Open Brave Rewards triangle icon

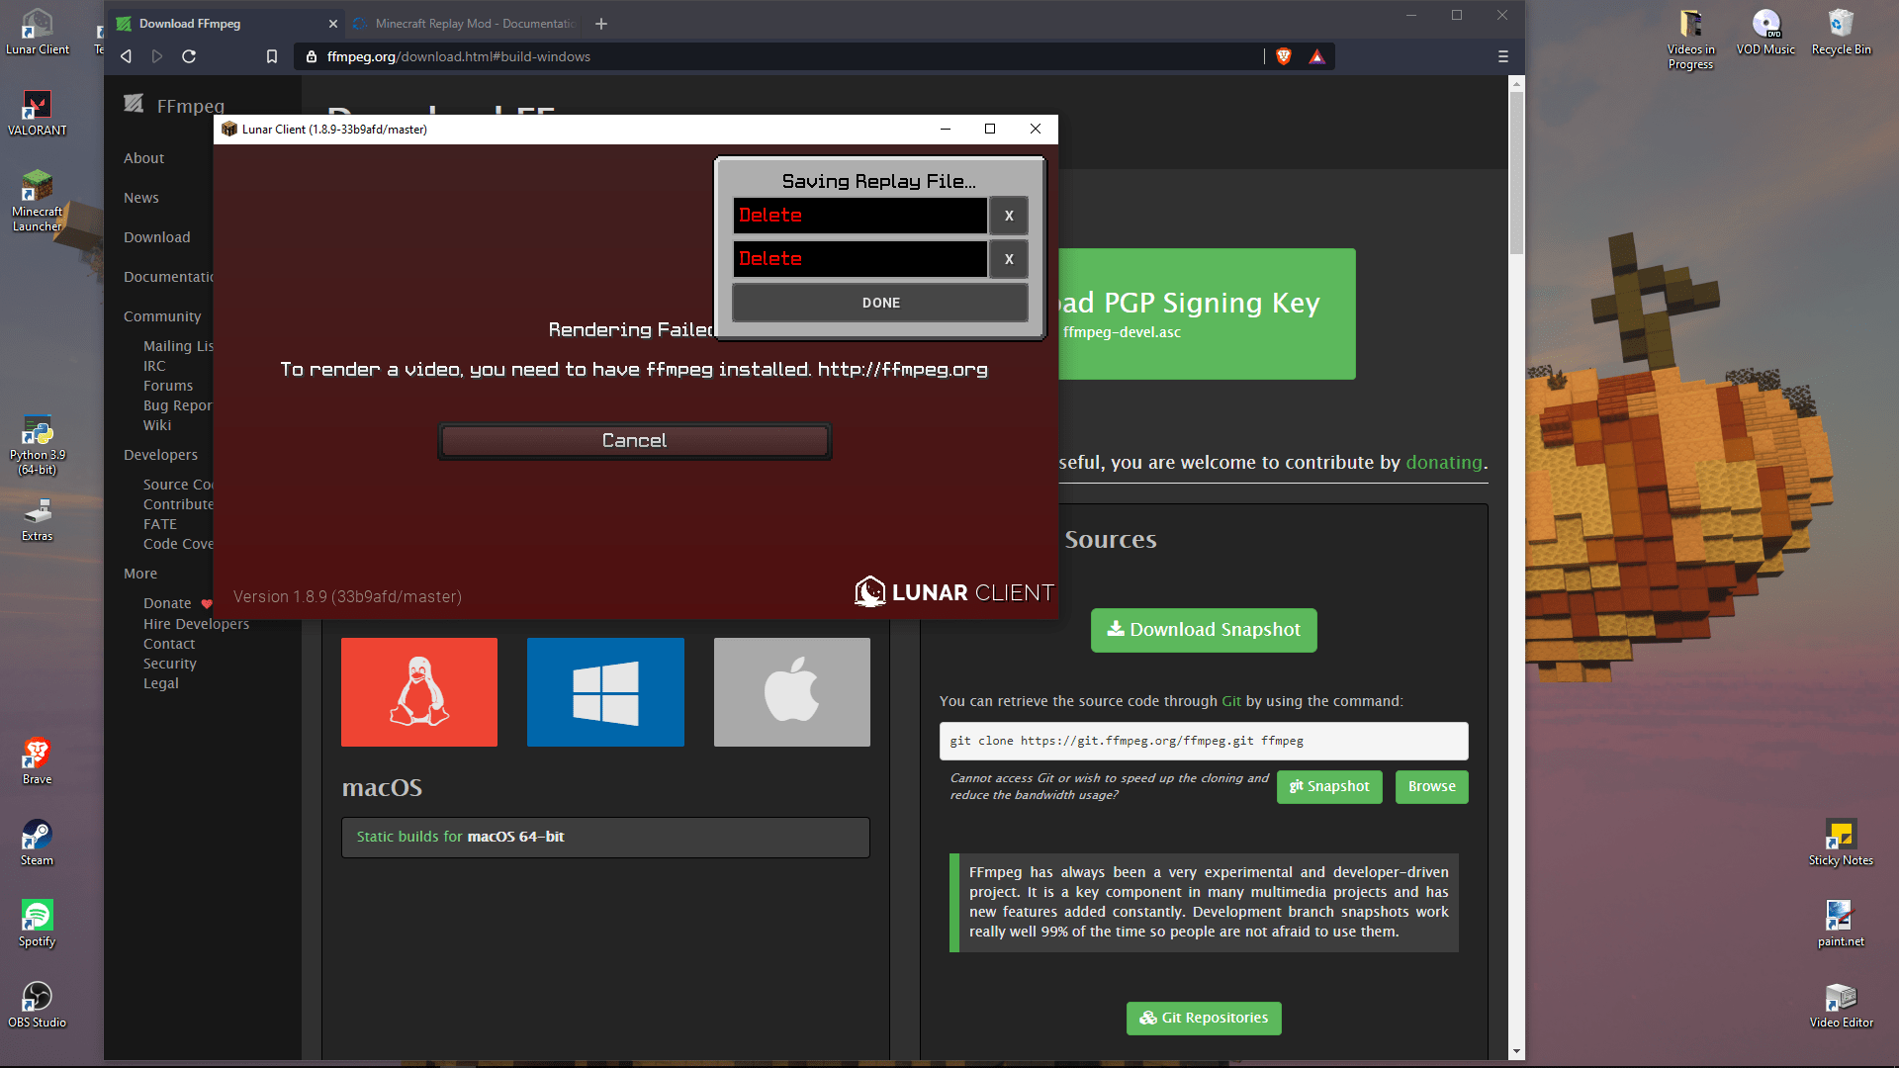pyautogui.click(x=1316, y=56)
